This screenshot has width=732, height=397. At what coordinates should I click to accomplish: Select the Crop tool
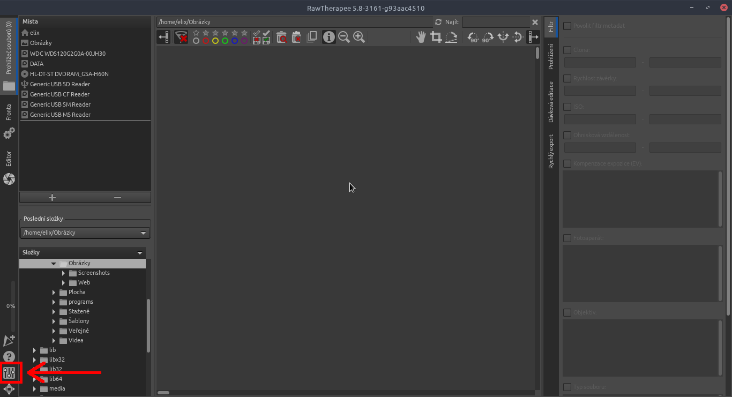point(436,37)
